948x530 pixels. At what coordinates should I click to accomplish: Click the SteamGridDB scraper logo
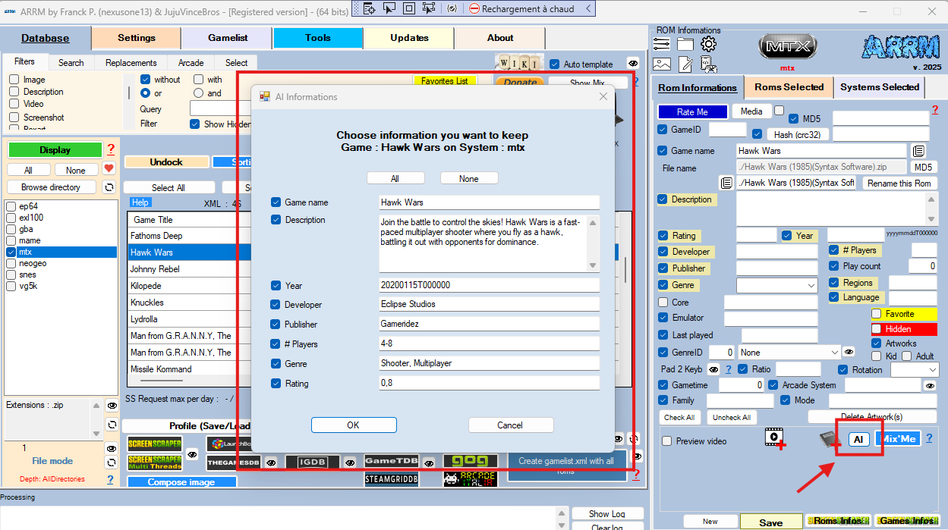pyautogui.click(x=392, y=479)
